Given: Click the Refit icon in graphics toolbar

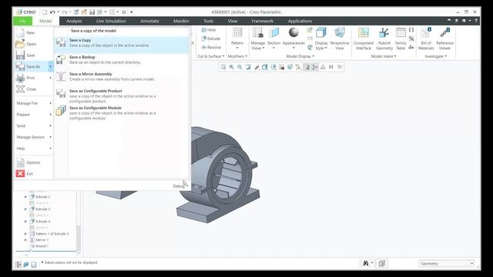Looking at the screenshot, I should (x=223, y=67).
